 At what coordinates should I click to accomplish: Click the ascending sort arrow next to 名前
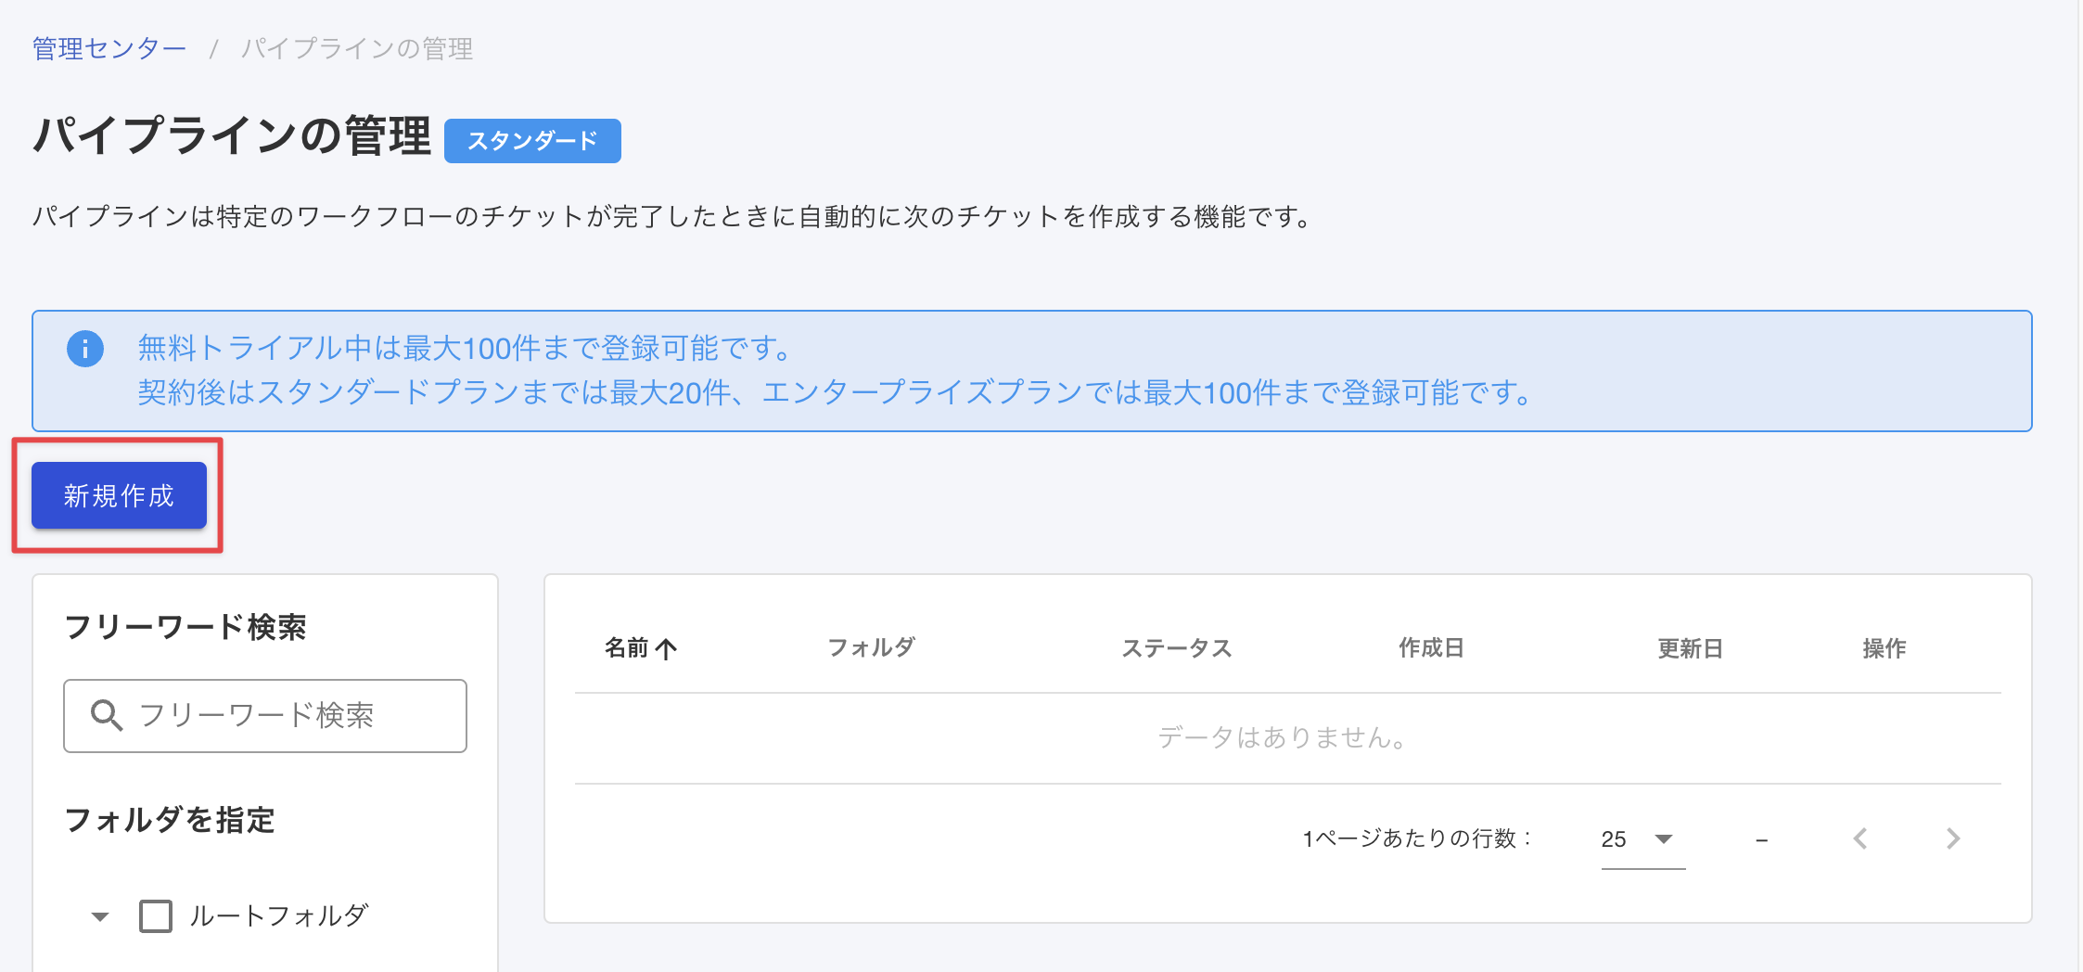click(x=666, y=649)
